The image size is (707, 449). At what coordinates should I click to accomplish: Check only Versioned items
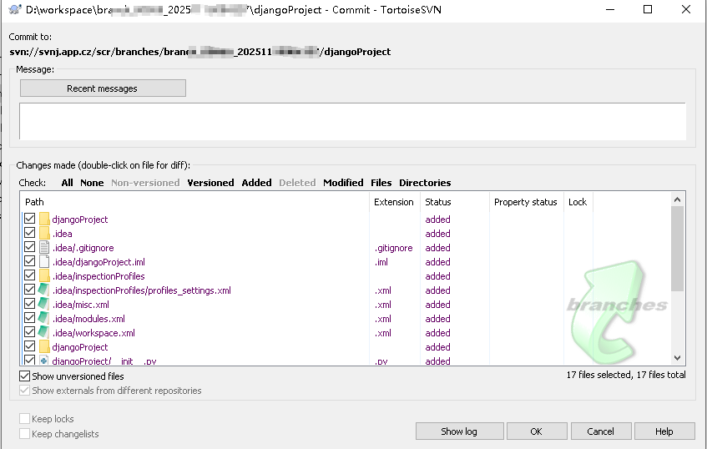[210, 183]
